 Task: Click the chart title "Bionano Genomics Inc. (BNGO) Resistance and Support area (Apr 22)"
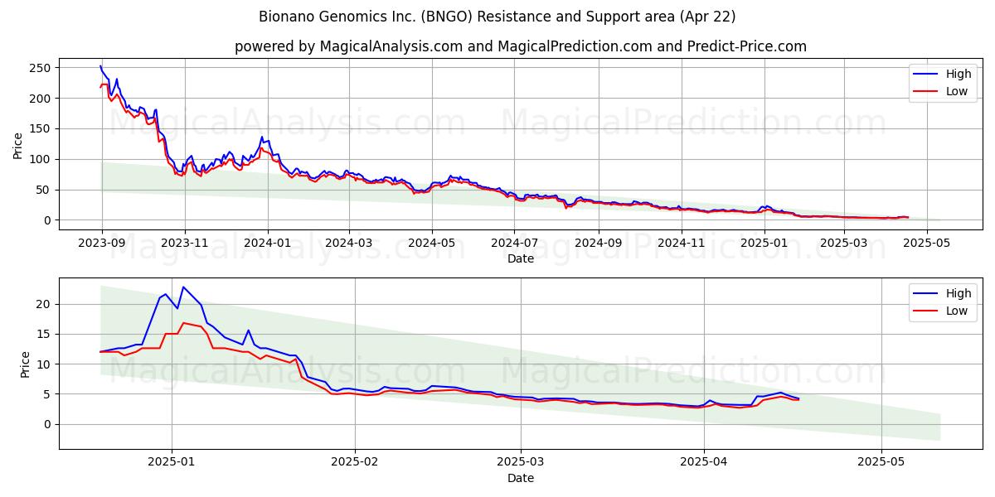(x=497, y=17)
